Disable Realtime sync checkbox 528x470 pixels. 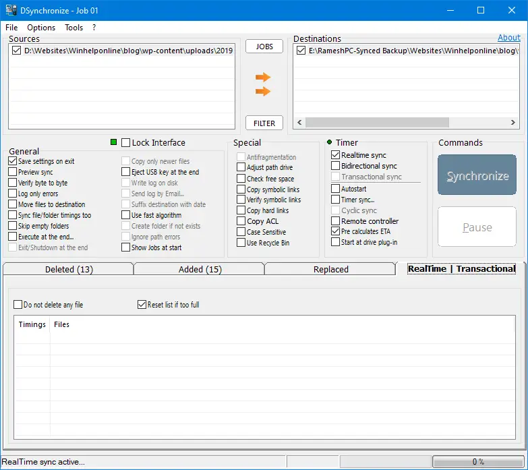[335, 155]
